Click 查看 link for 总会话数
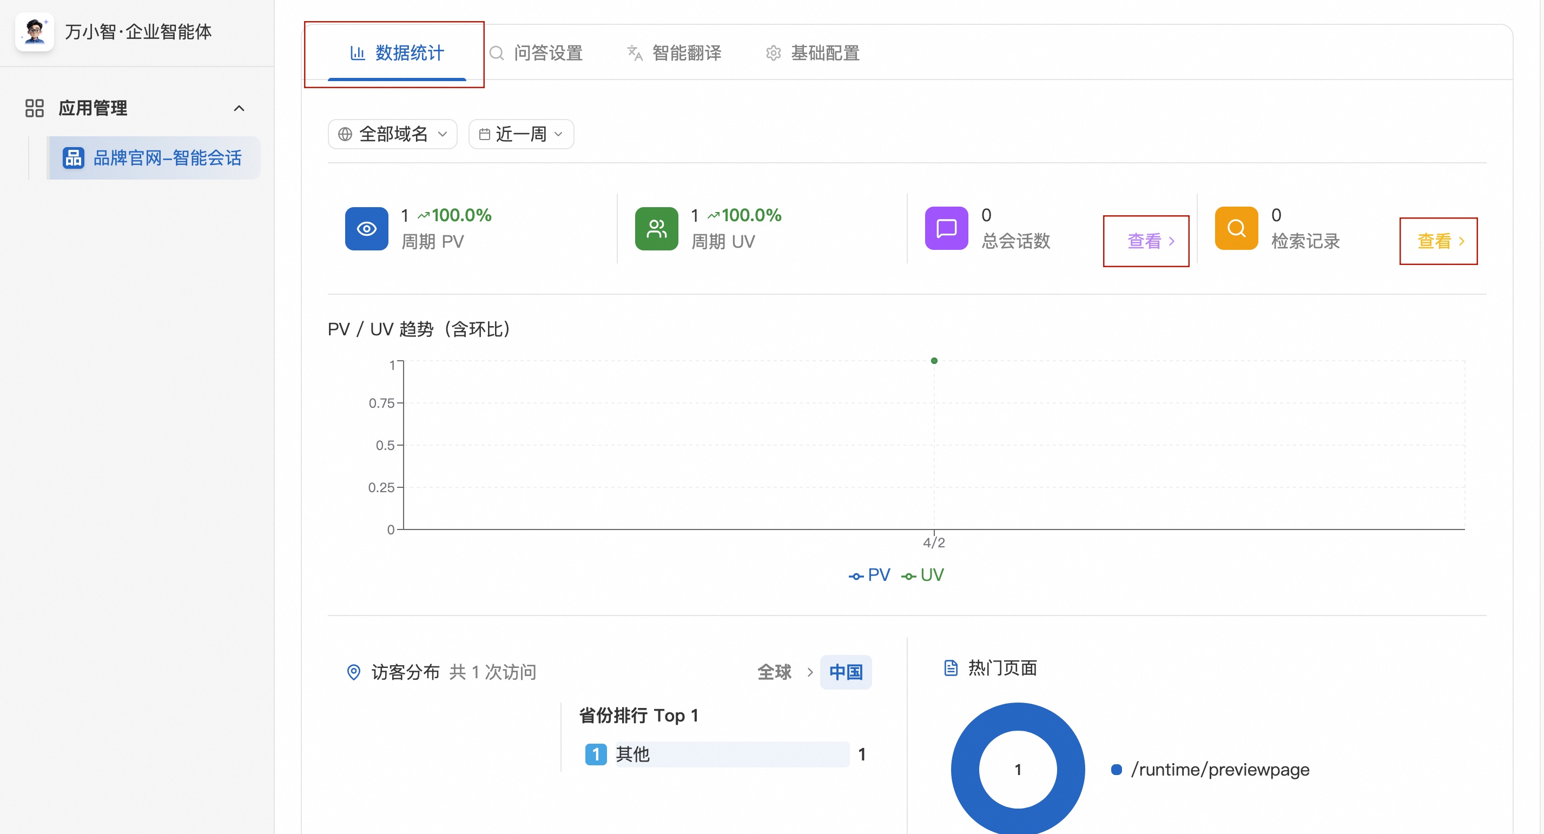 1151,241
